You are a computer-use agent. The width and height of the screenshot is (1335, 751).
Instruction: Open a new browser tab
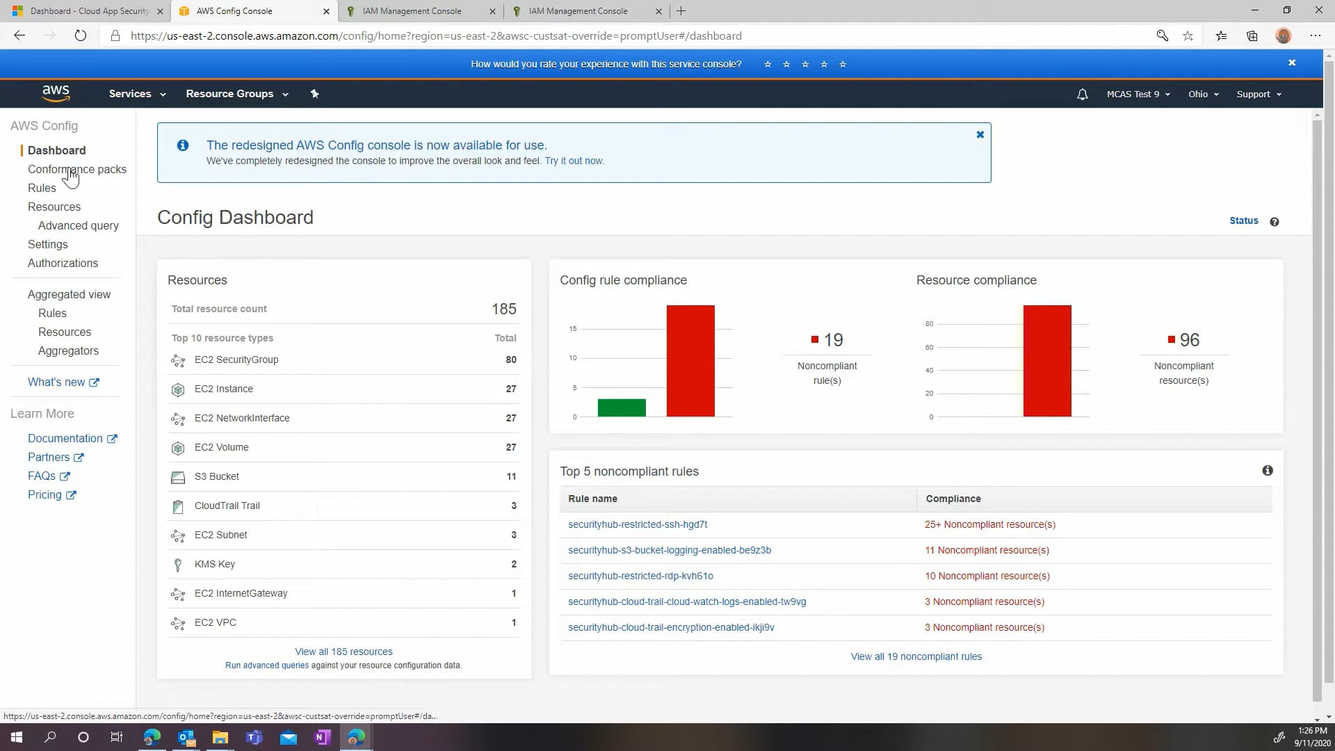[x=681, y=11]
